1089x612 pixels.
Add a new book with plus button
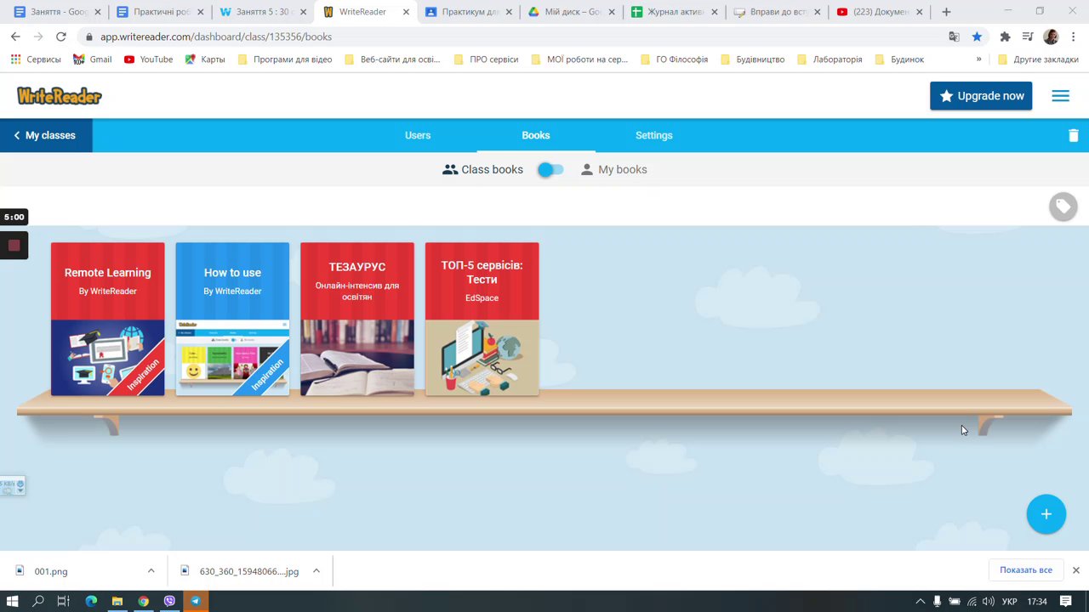(x=1046, y=514)
